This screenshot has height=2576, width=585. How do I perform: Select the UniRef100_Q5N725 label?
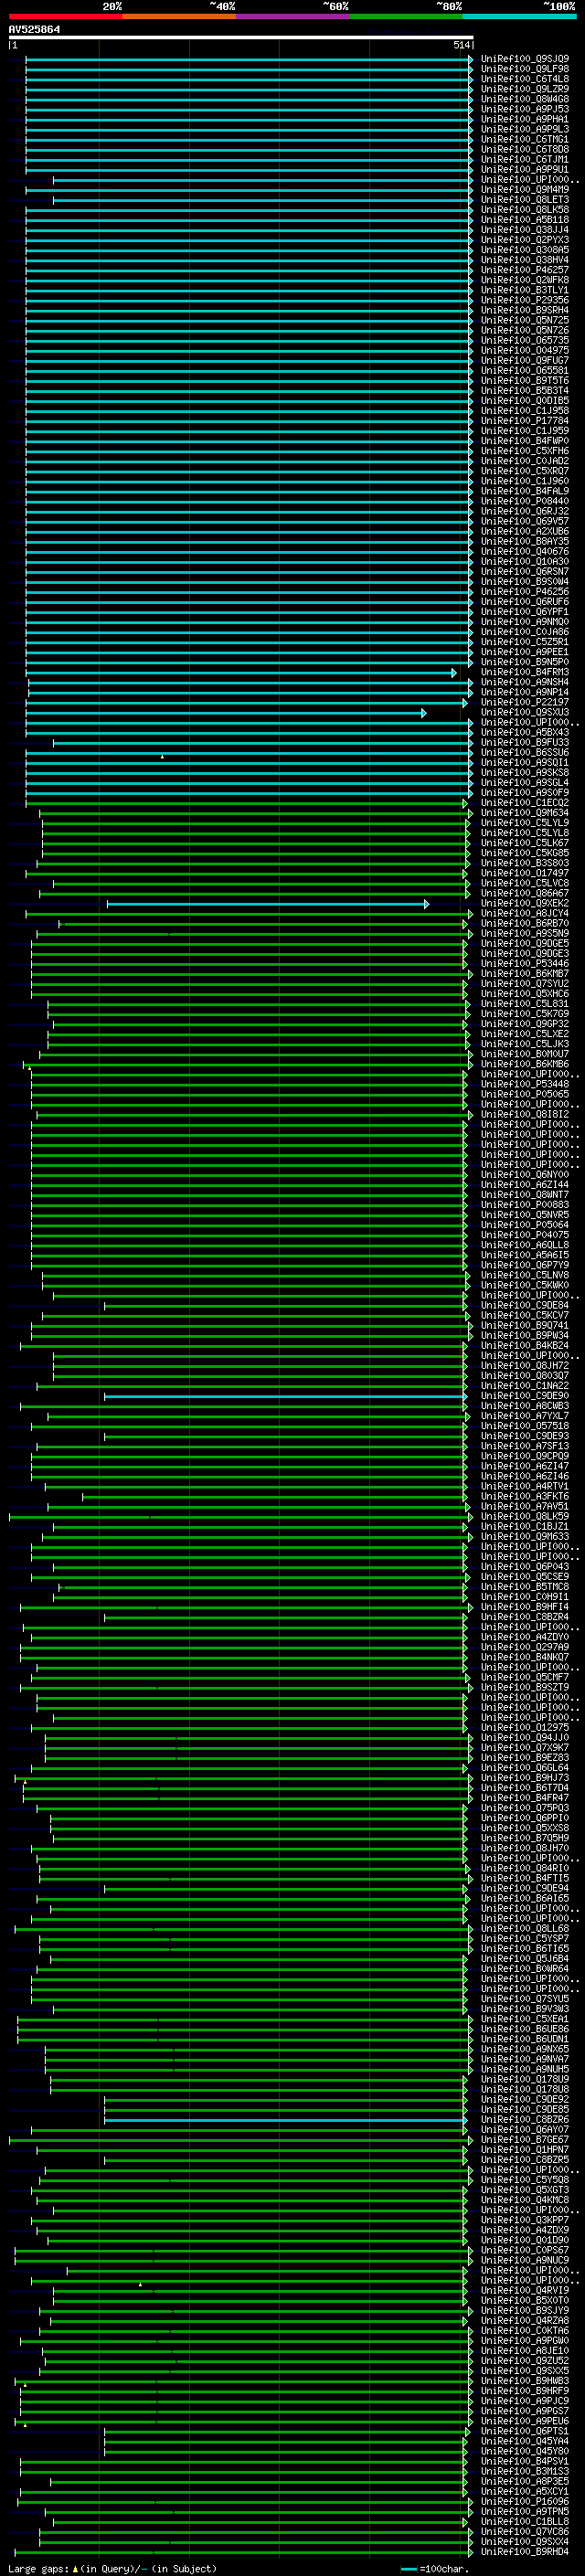tap(525, 320)
